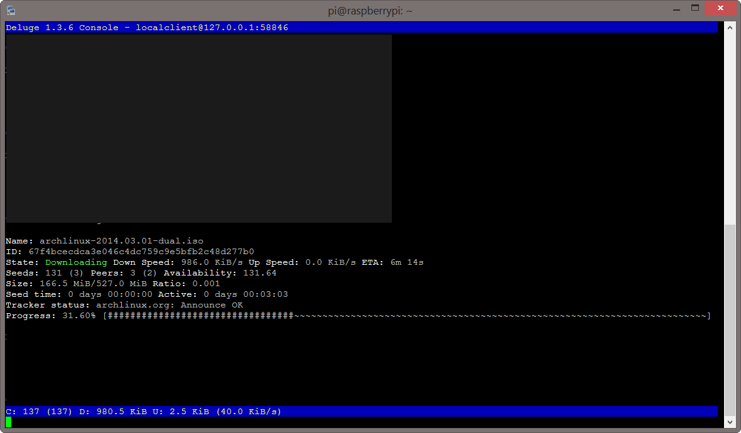Click the Up Speed value 0.0 KiB/s
This screenshot has width=741, height=433.
[x=330, y=262]
